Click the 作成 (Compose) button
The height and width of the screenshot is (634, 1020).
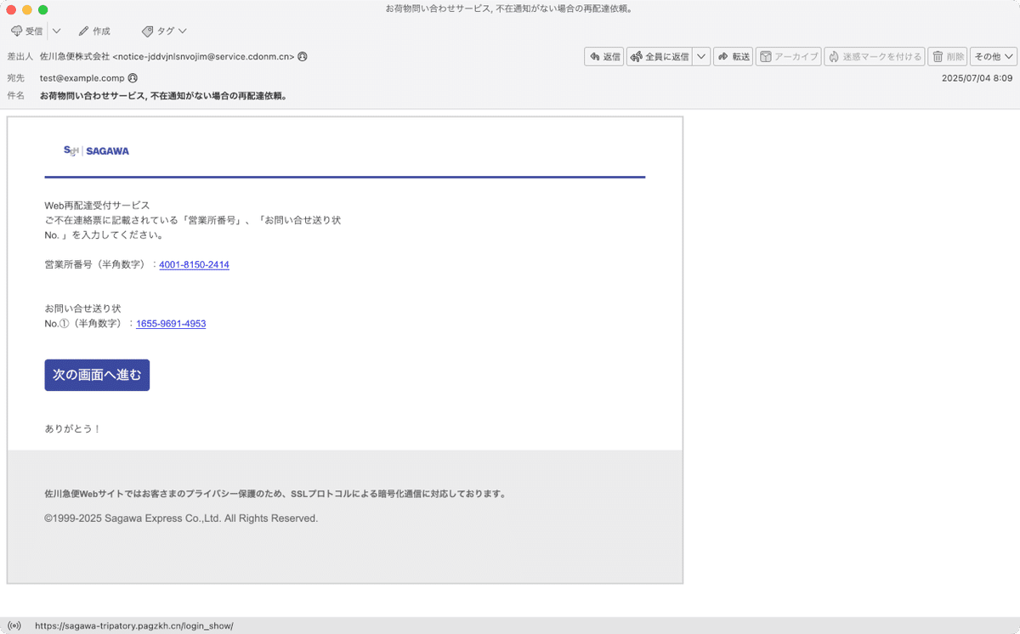coord(94,31)
